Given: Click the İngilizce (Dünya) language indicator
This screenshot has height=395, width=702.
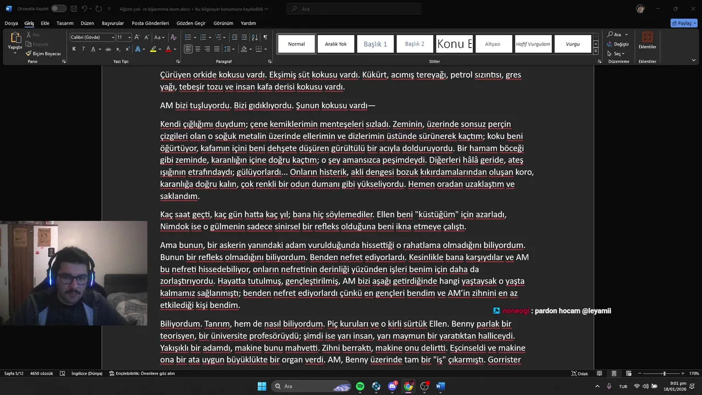Looking at the screenshot, I should (x=87, y=374).
